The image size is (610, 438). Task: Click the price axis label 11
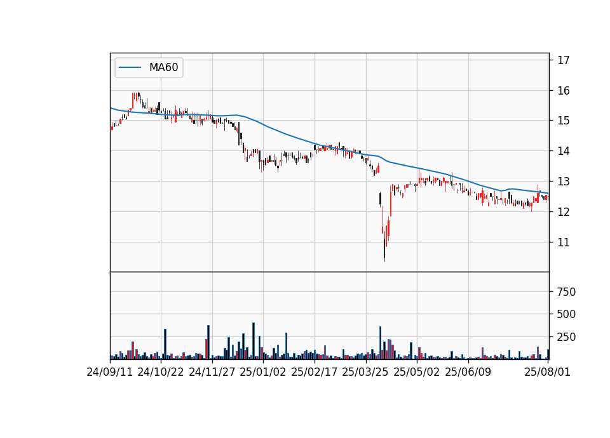point(564,242)
